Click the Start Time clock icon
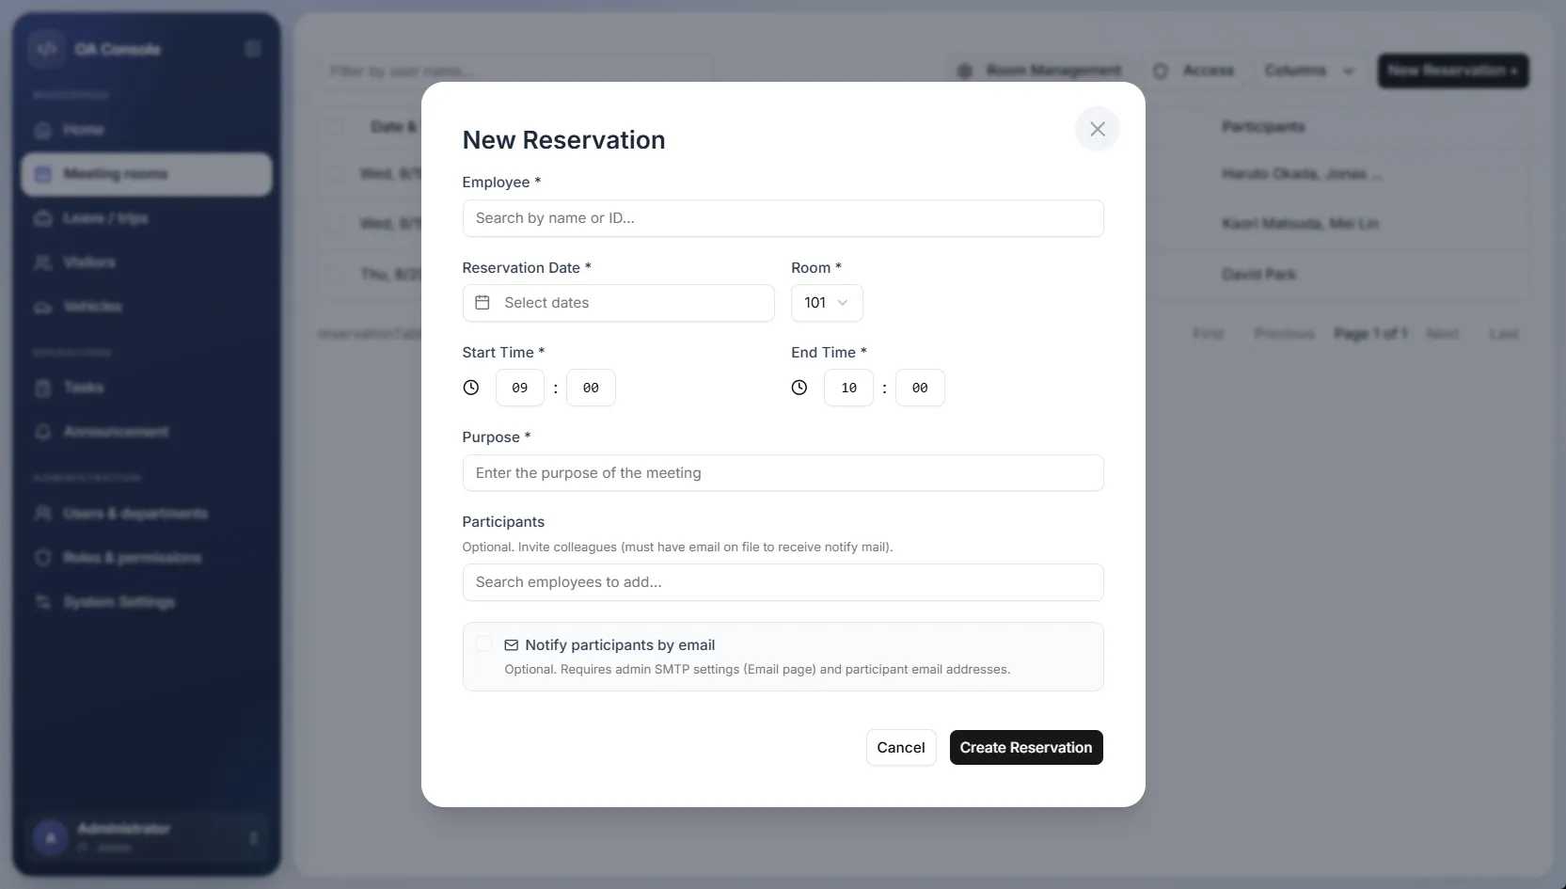1566x889 pixels. [x=471, y=388]
